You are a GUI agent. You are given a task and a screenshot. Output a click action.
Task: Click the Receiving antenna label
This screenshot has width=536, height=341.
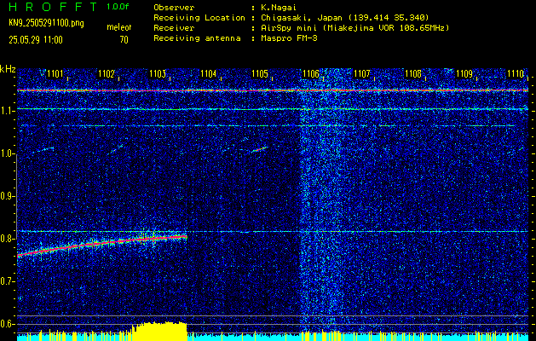(x=197, y=38)
